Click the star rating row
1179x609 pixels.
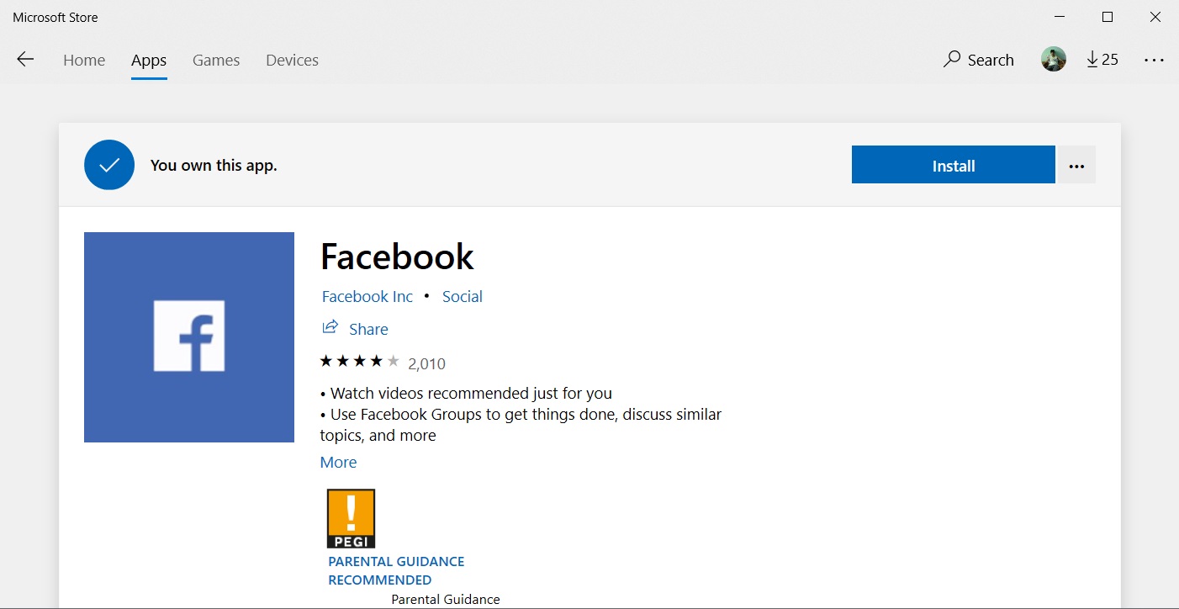[x=359, y=362]
